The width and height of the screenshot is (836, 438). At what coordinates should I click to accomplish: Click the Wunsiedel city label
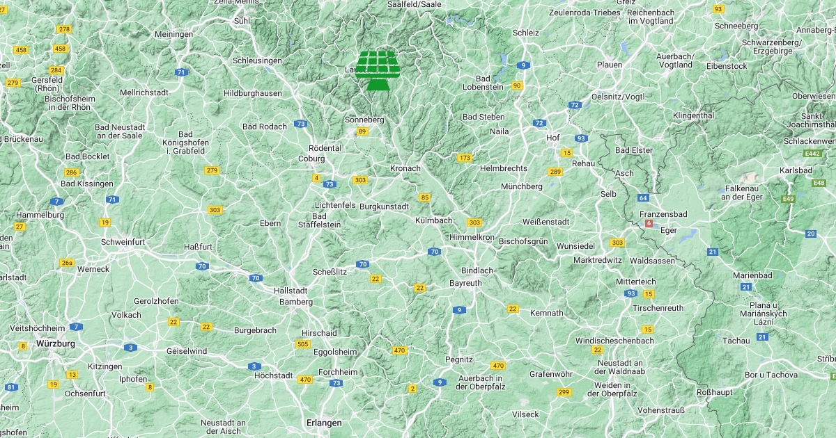point(575,246)
